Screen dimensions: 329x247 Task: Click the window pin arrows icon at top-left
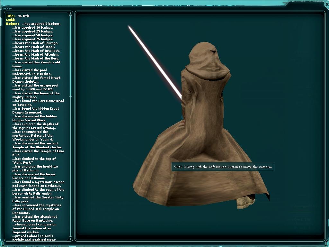tap(7, 9)
